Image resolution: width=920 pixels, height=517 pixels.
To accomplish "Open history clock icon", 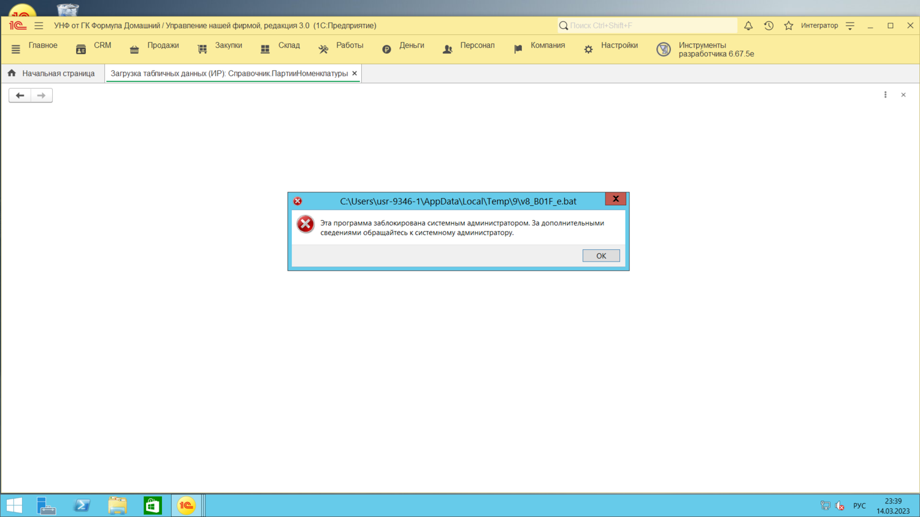I will point(769,26).
